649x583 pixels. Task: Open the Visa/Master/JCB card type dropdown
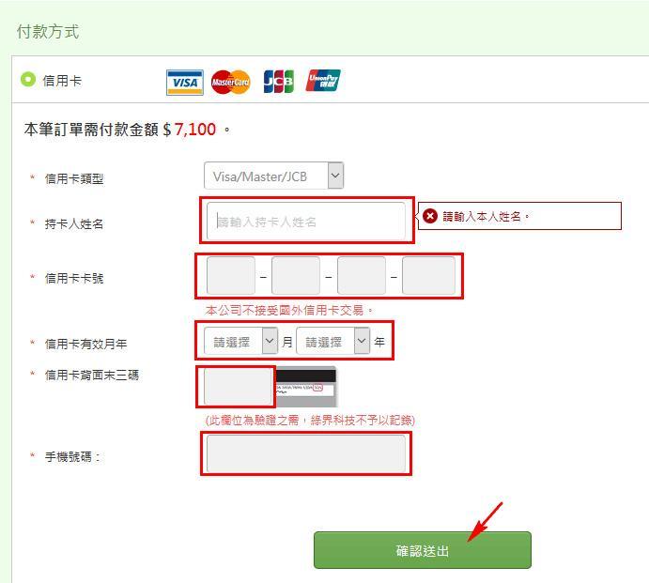click(273, 176)
